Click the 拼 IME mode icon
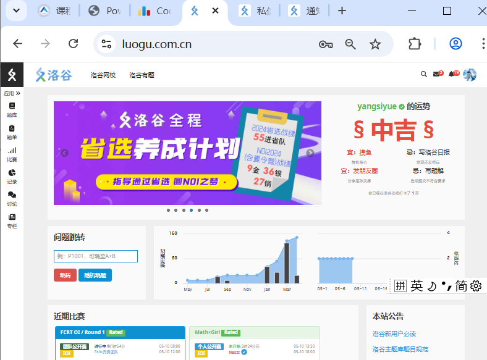The height and width of the screenshot is (360, 487). click(400, 286)
